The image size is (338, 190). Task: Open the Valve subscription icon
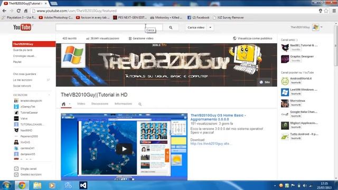(x=16, y=118)
